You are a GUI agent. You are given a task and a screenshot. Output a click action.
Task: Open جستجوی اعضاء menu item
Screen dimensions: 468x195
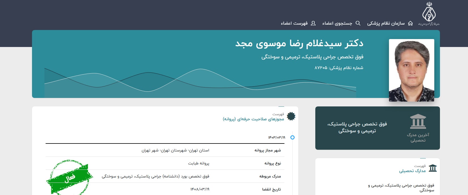point(337,23)
